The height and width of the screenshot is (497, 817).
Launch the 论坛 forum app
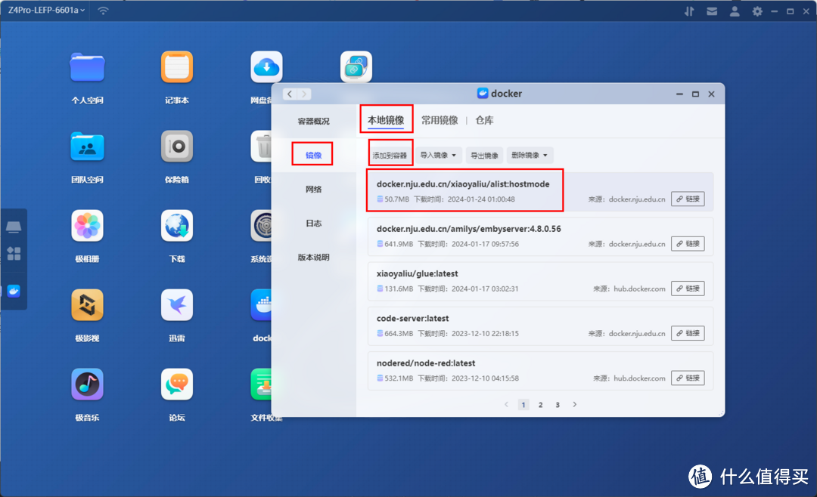tap(176, 384)
